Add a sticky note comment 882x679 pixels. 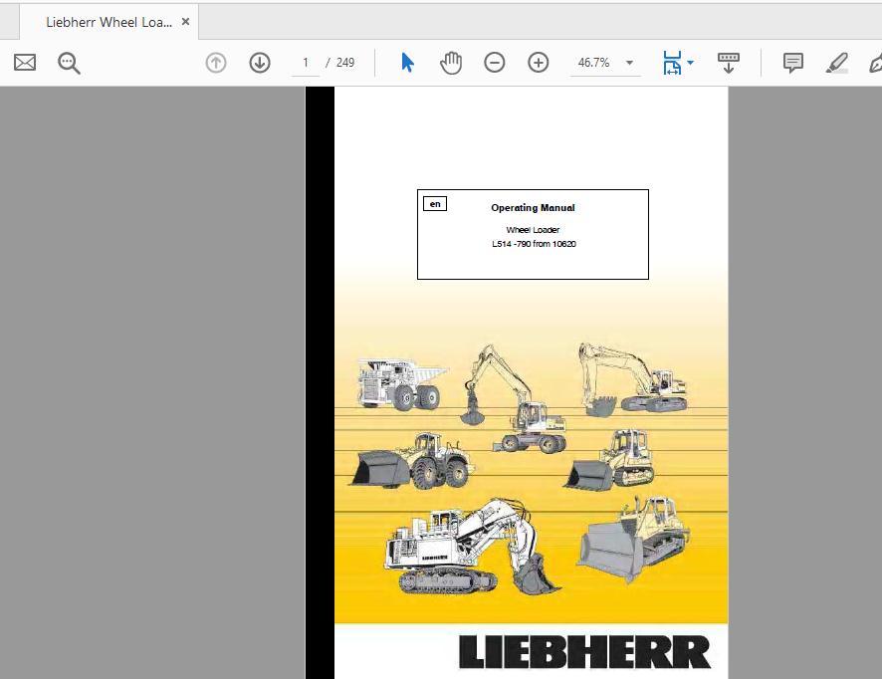(x=793, y=63)
